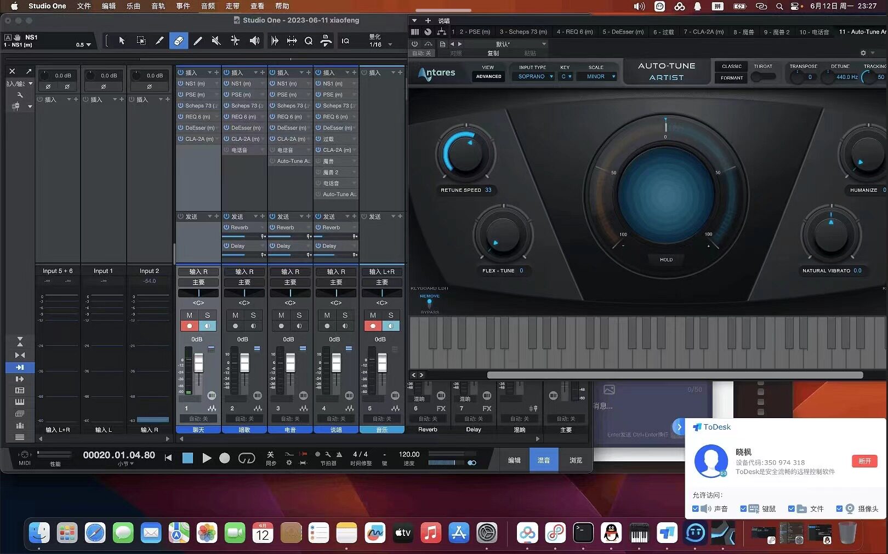Image resolution: width=888 pixels, height=554 pixels.
Task: Click 断开 to disconnect ToDesk
Action: pyautogui.click(x=864, y=461)
